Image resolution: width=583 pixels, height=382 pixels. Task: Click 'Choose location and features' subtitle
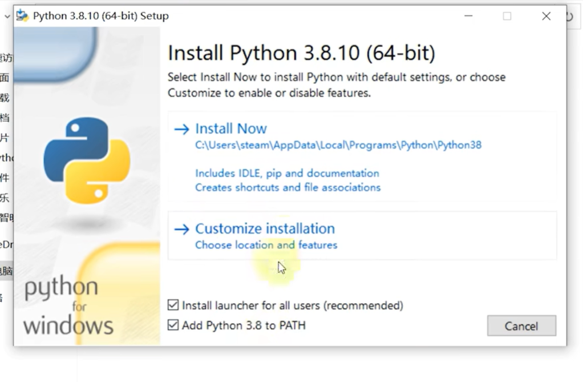266,244
